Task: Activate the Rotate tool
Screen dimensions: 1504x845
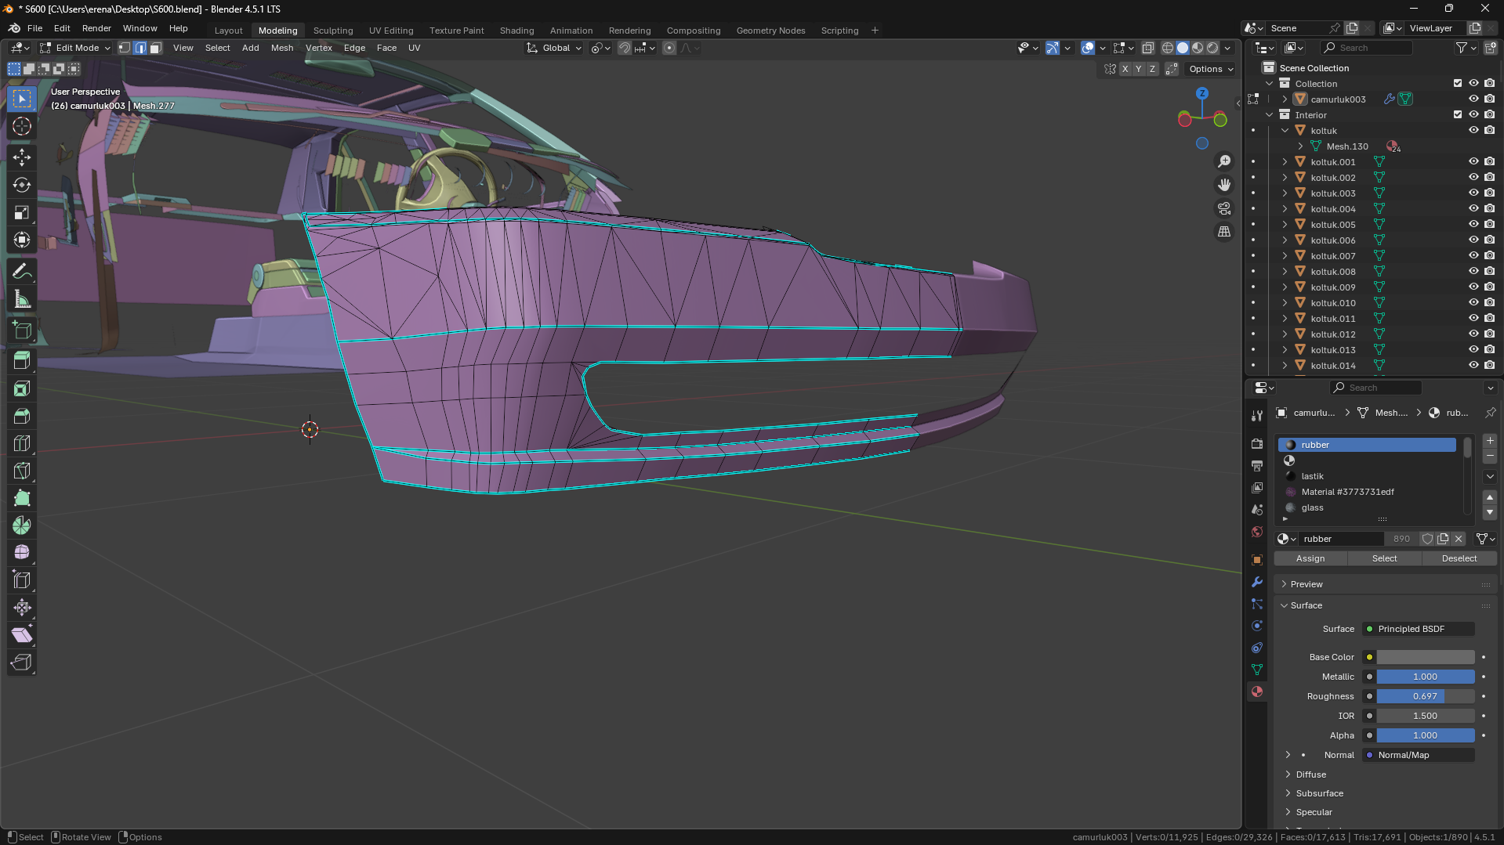Action: pyautogui.click(x=22, y=186)
